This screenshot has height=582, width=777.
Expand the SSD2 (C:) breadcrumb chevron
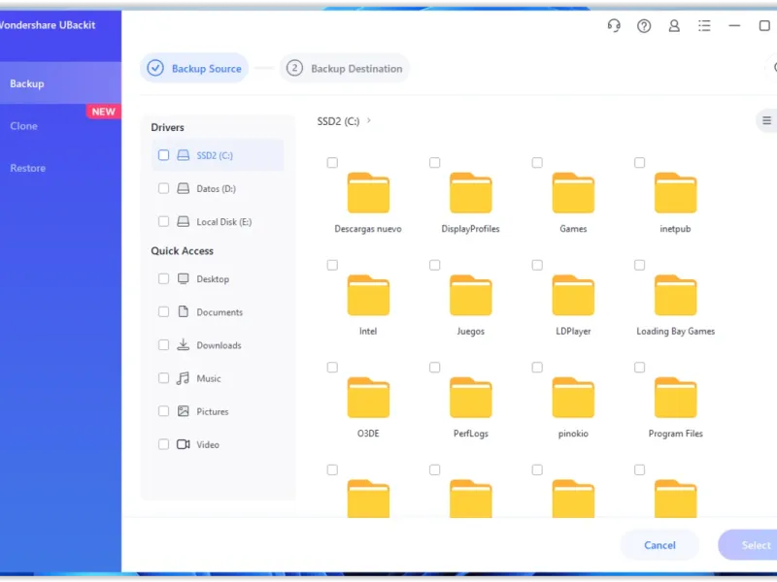(x=369, y=120)
